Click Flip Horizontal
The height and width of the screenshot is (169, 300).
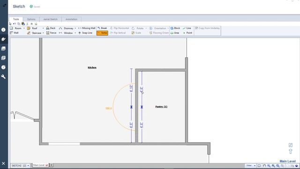(120, 28)
